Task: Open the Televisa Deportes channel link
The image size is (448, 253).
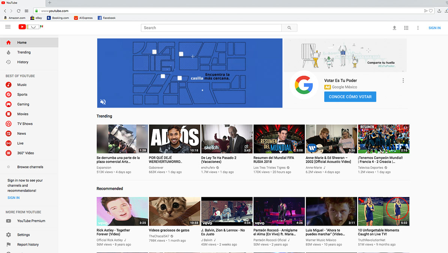Action: [x=371, y=168]
